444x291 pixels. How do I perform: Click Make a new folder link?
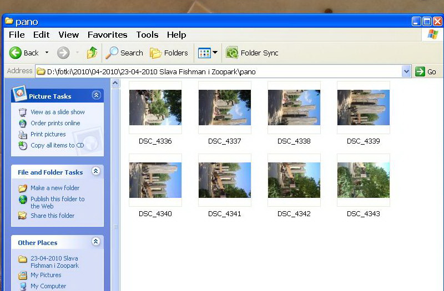coord(55,188)
